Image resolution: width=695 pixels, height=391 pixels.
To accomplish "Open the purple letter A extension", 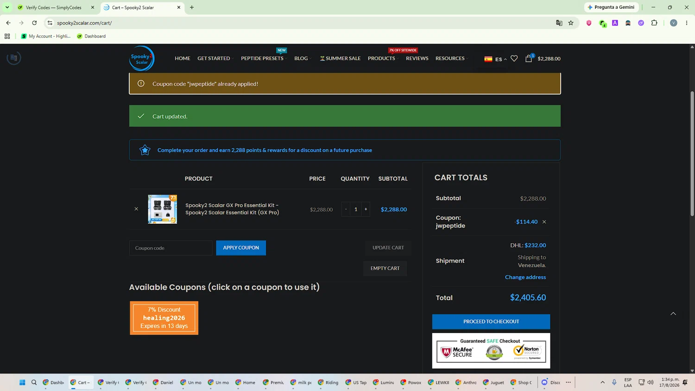I will click(x=615, y=23).
